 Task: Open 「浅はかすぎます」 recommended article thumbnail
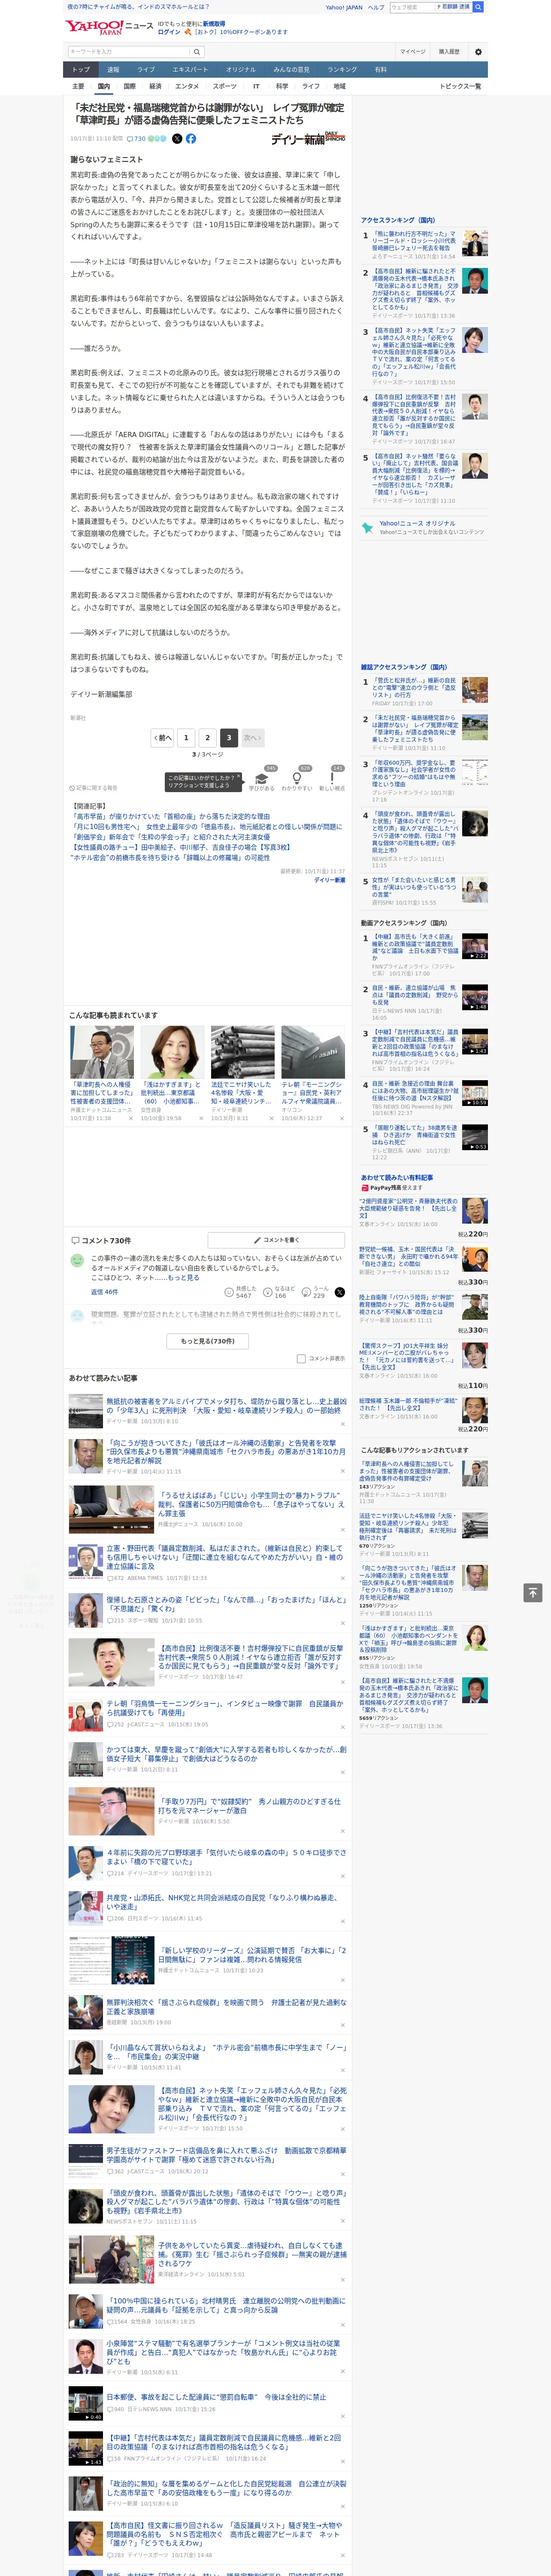coord(172,1052)
